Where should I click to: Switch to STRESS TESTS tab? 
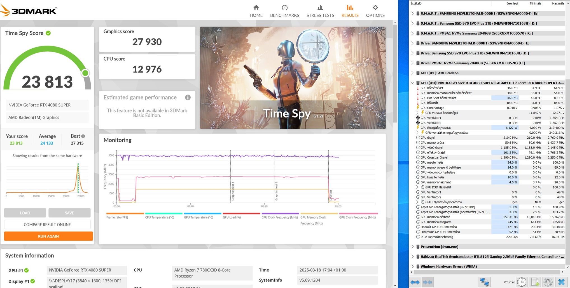320,11
